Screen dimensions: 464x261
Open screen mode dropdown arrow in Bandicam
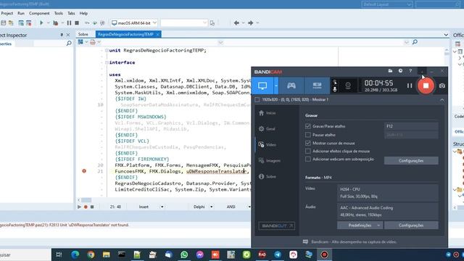click(276, 86)
